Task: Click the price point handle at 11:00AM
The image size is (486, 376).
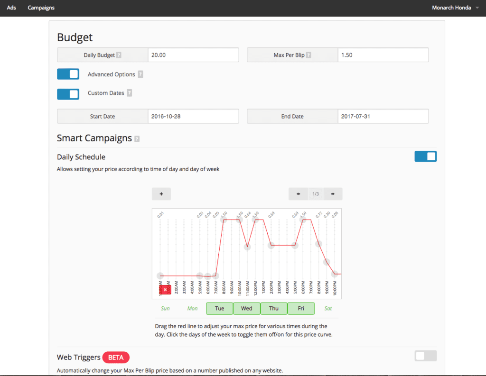Action: tap(247, 247)
